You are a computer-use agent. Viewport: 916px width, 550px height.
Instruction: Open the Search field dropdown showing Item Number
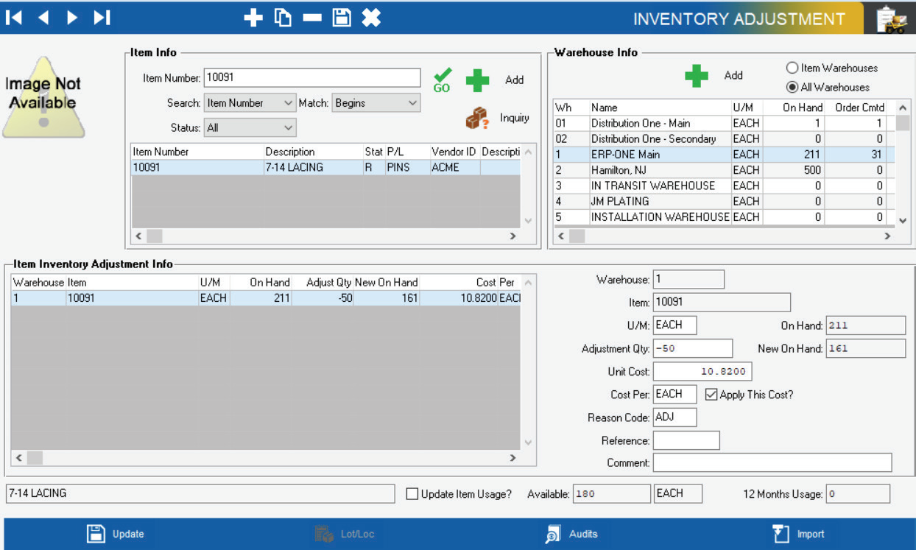click(249, 103)
